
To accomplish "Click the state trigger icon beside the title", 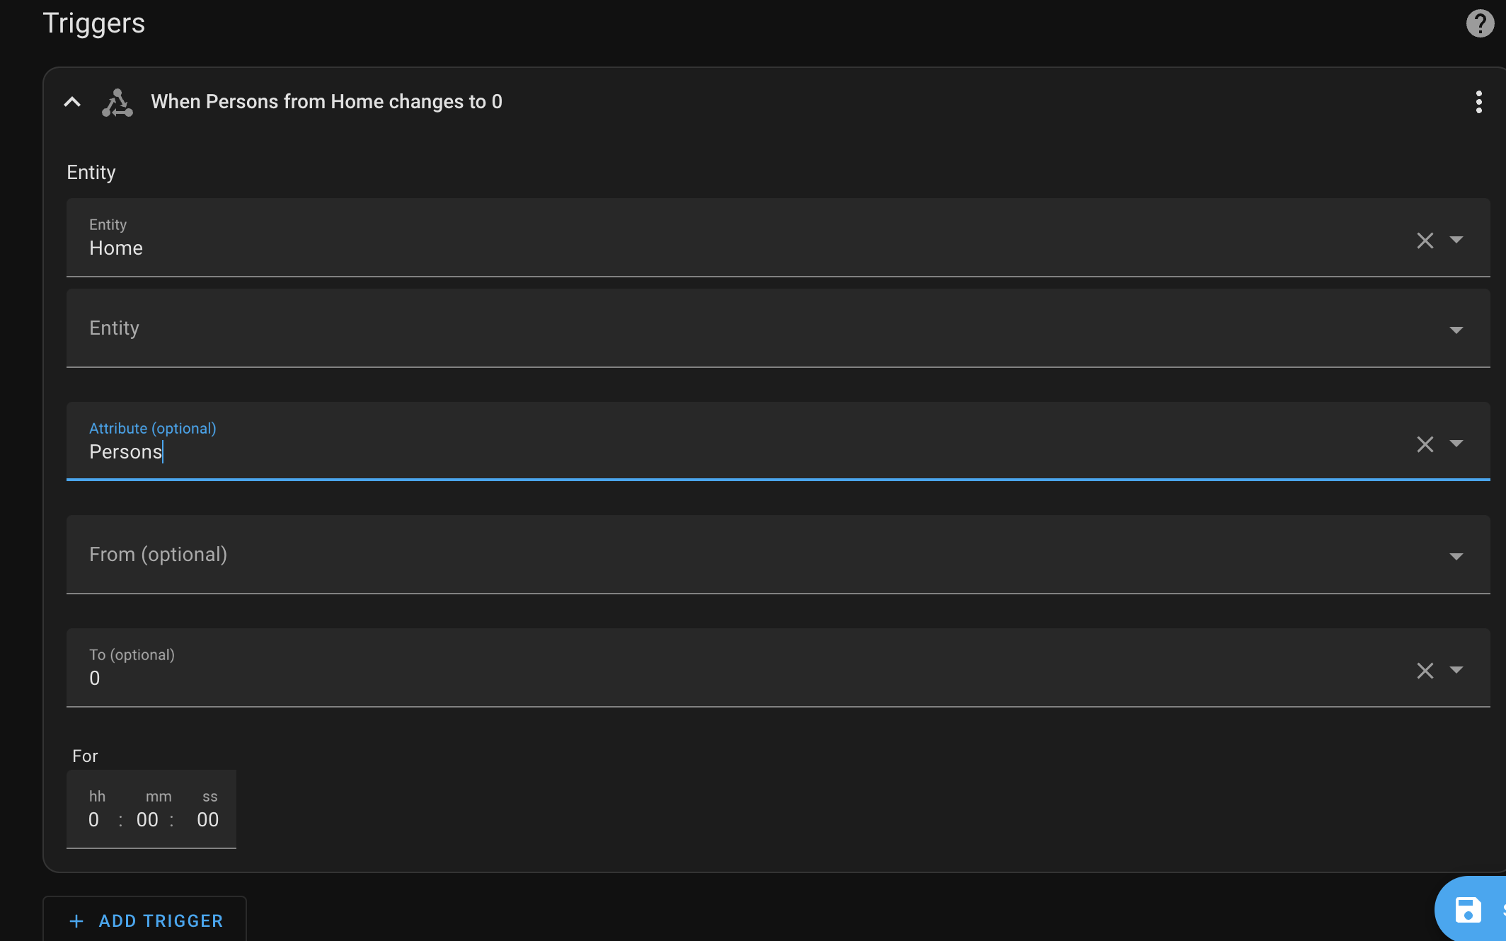I will [x=117, y=103].
